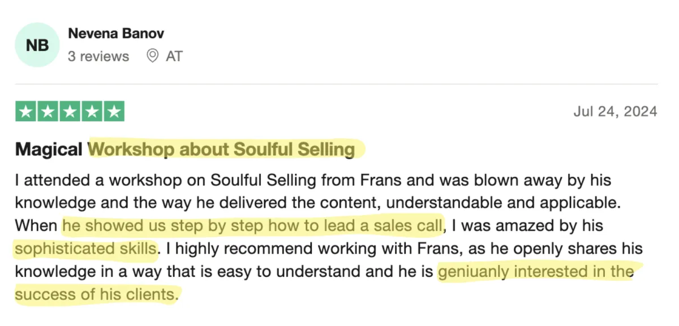Click highlighted 'geniuanly interested in the' text

click(x=535, y=272)
